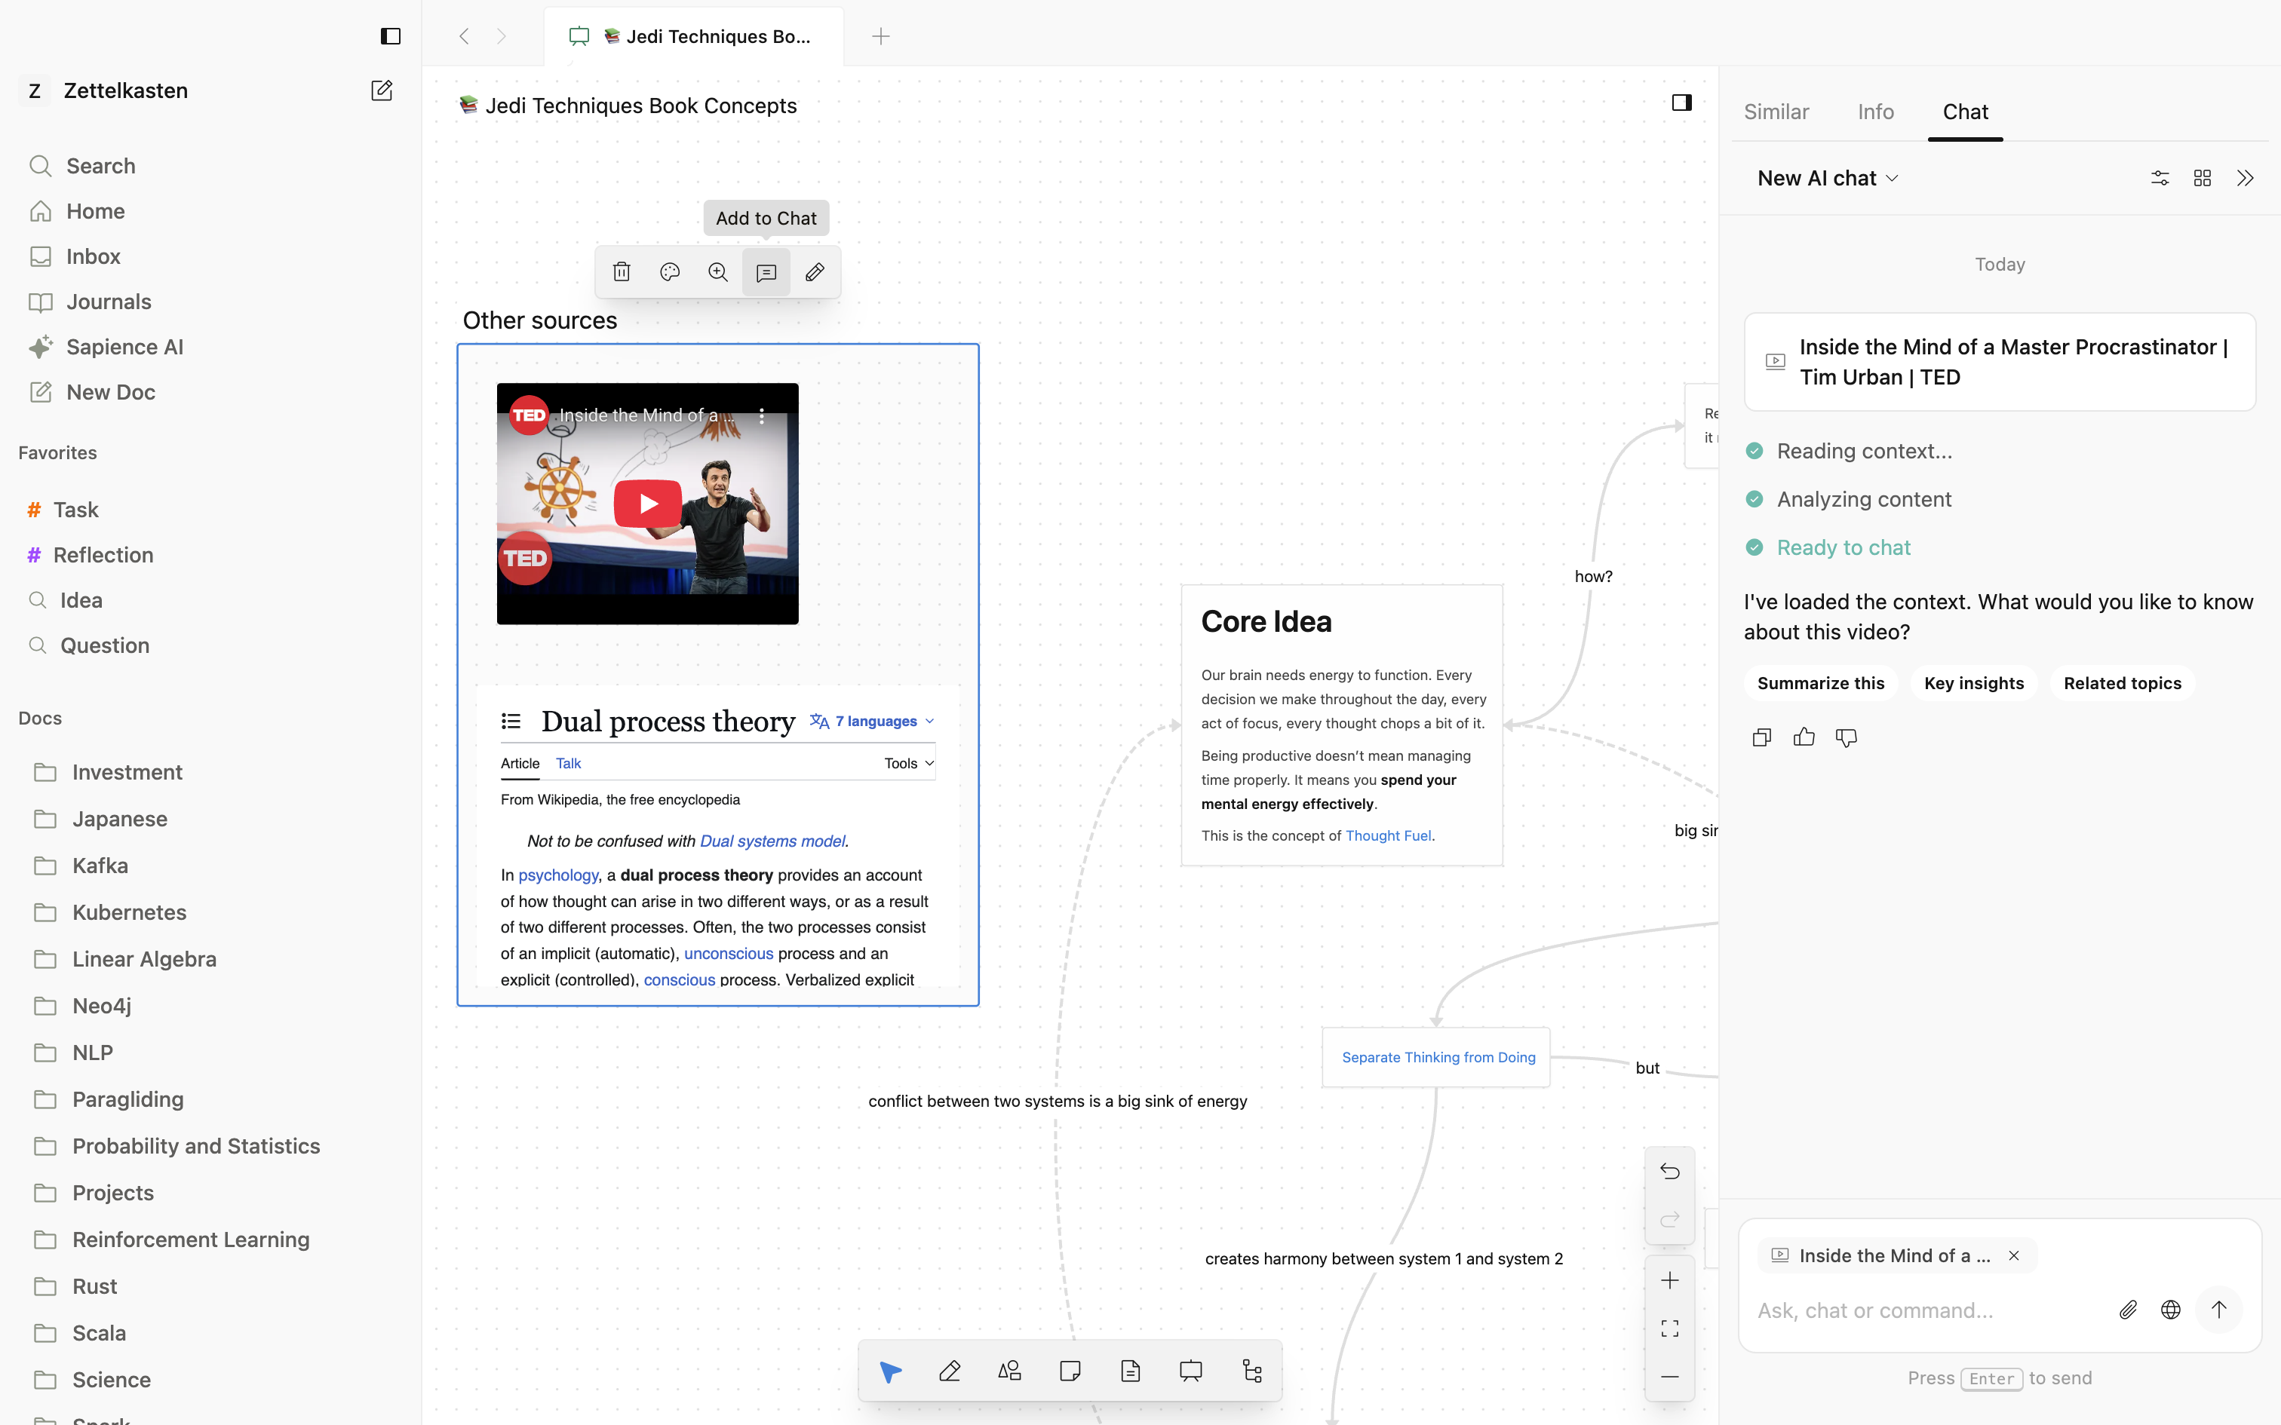This screenshot has height=1425, width=2281.
Task: Select the pencil drawing tool
Action: coord(950,1371)
